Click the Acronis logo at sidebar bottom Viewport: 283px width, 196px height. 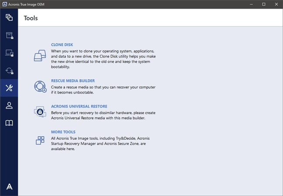9,187
